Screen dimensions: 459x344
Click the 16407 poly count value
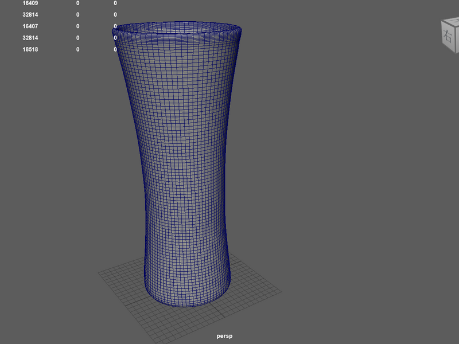(x=30, y=26)
